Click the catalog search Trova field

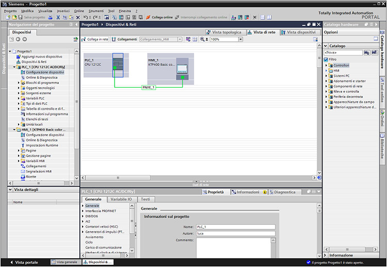pos(343,53)
